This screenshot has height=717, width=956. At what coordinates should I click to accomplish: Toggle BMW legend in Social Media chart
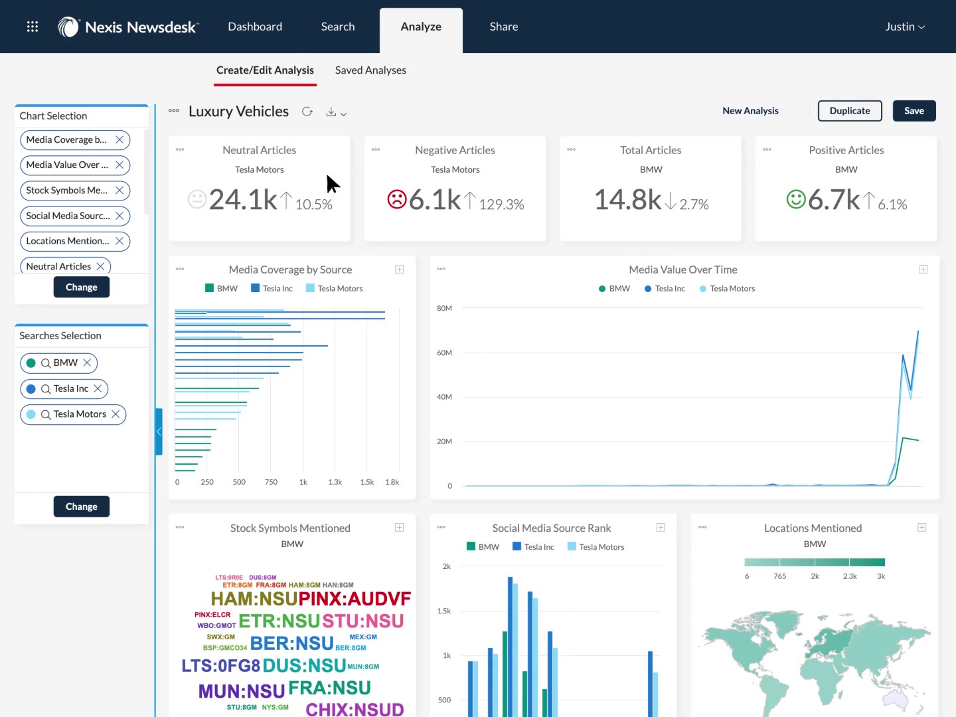click(x=483, y=546)
